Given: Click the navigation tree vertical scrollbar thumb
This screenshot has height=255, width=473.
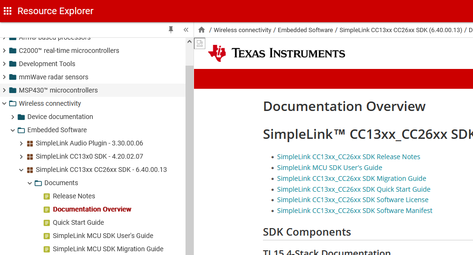Looking at the screenshot, I should tap(189, 160).
